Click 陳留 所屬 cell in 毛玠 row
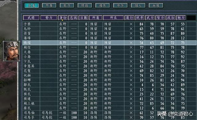Viewport: 197px width, 120px height. coord(94,29)
